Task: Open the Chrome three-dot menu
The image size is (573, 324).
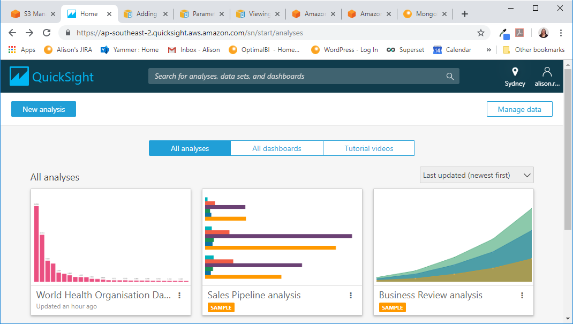Action: (561, 33)
